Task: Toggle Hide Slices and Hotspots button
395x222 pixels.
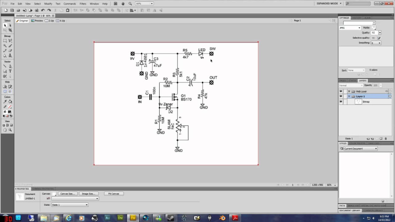Action: click(x=5, y=92)
